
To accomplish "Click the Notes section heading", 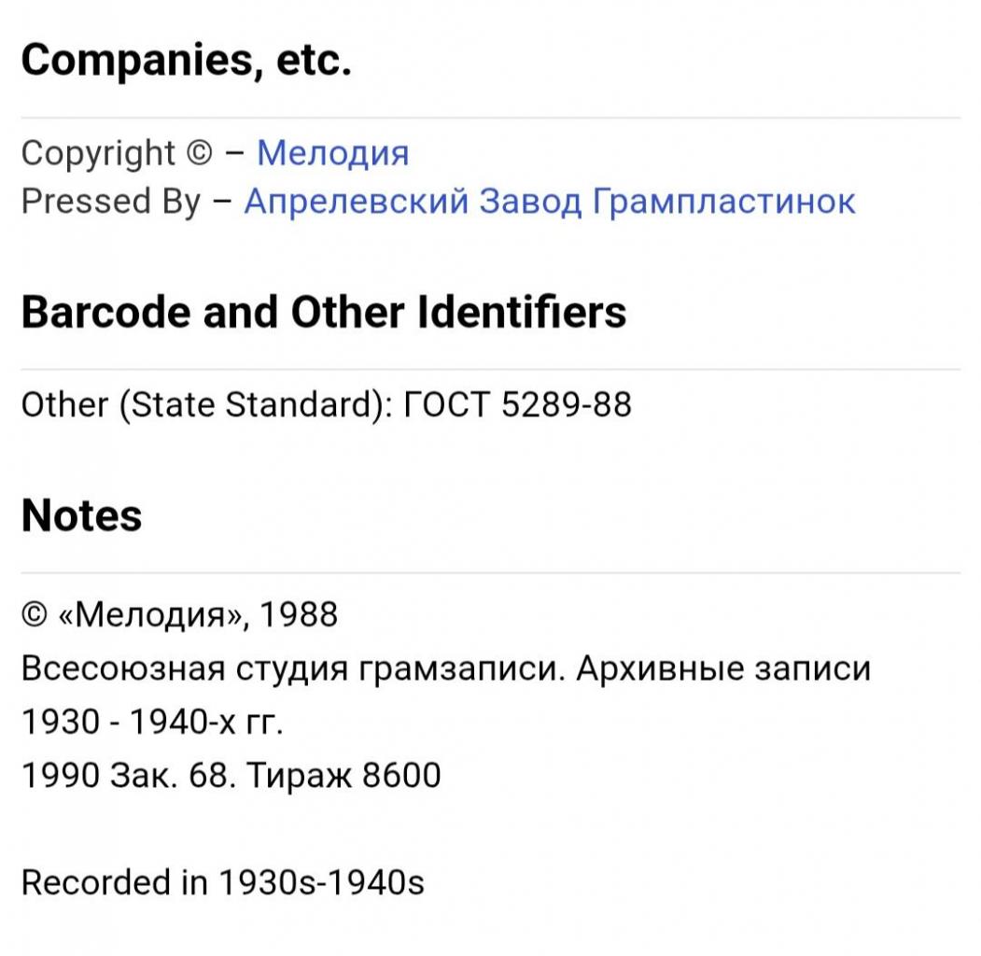I will pos(81,515).
